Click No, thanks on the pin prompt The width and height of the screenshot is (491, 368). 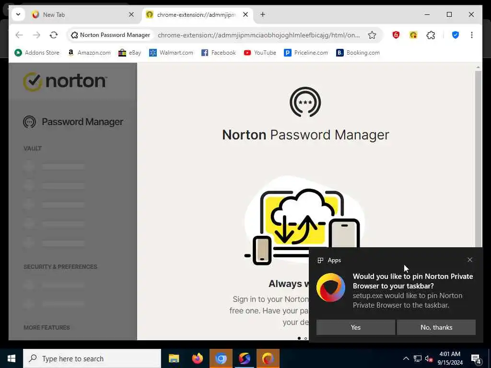436,327
